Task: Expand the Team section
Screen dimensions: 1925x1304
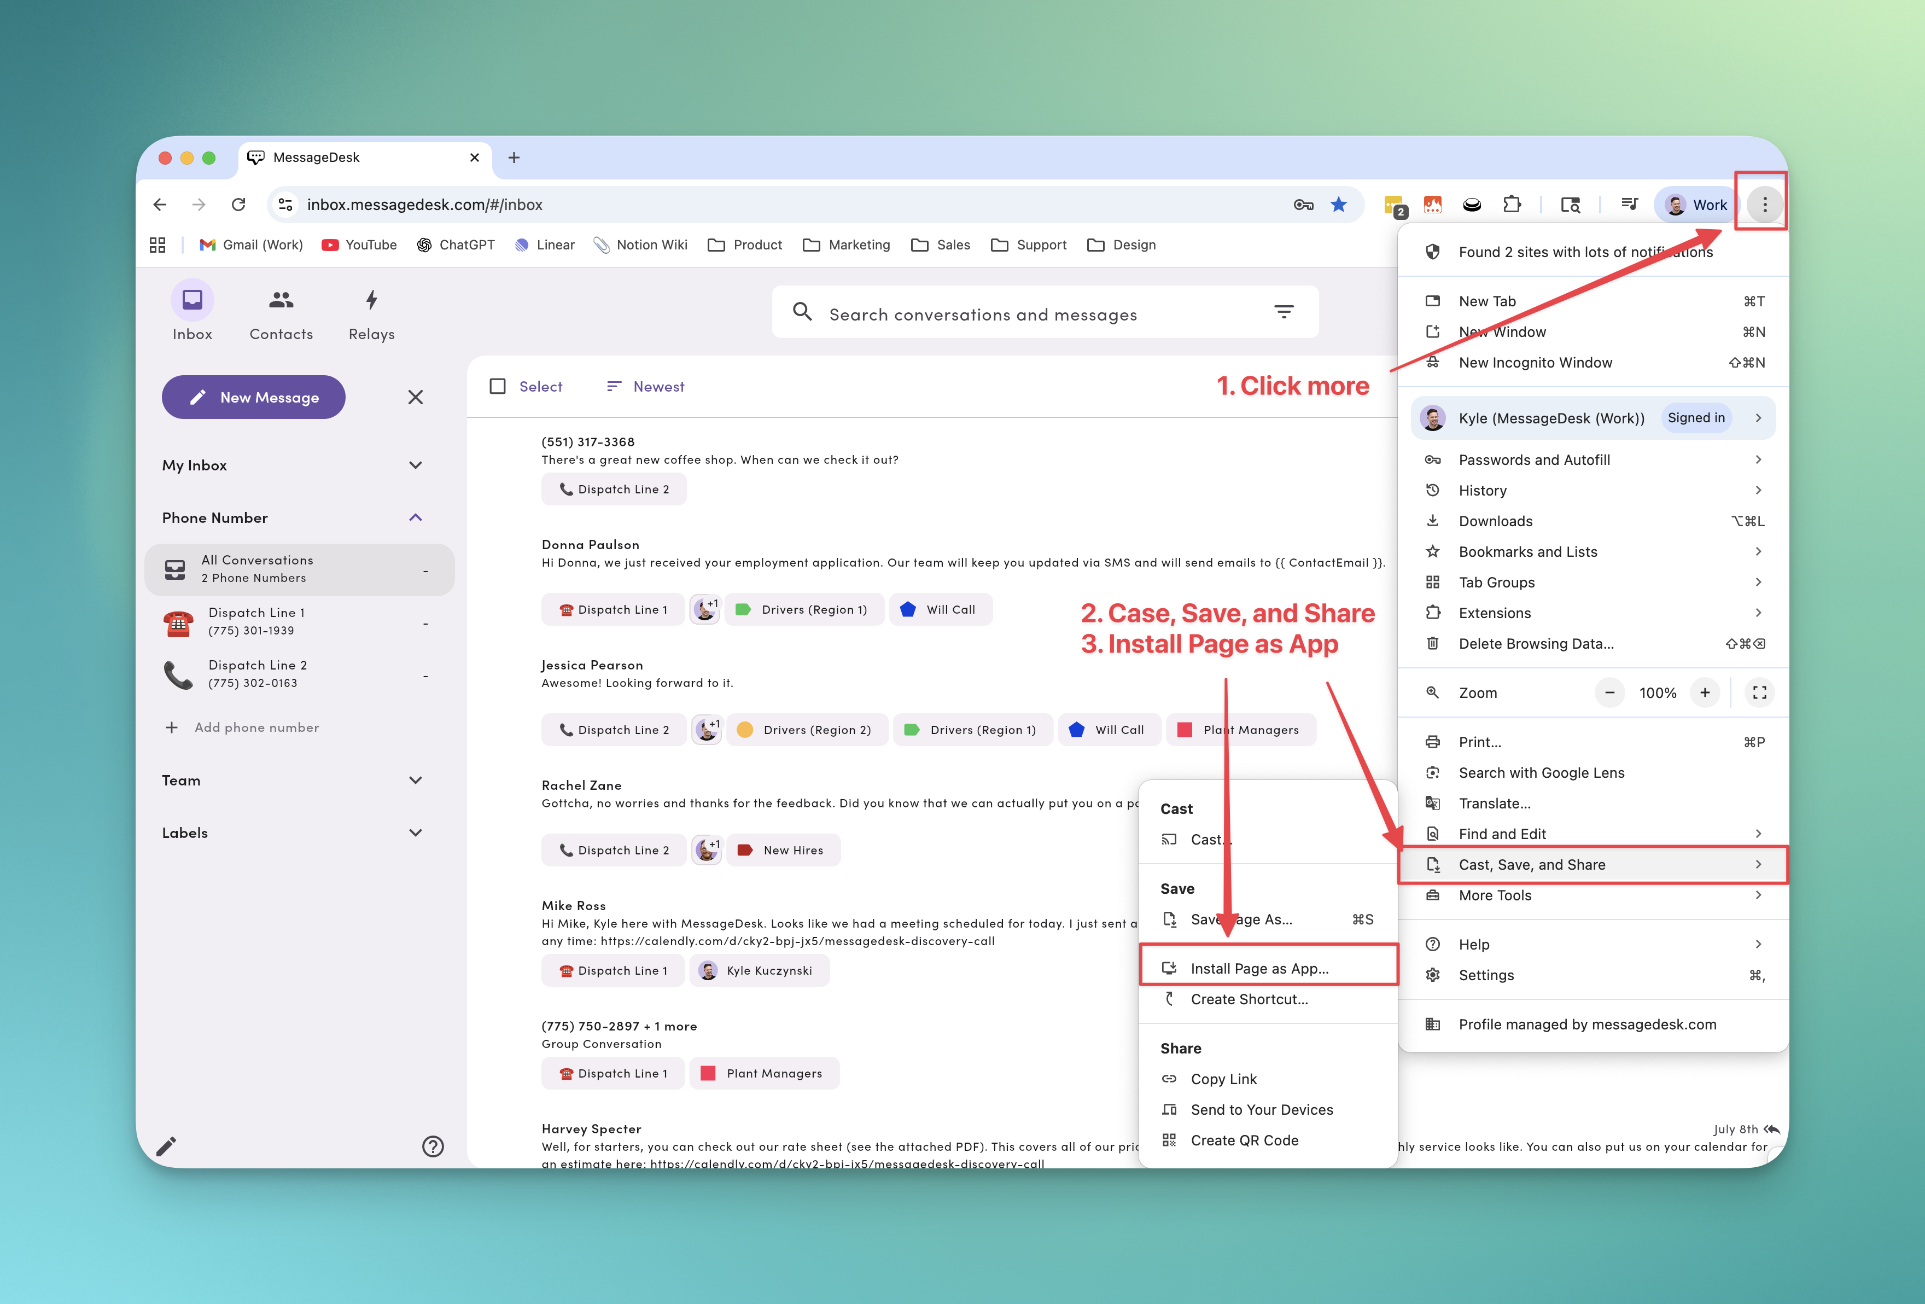Action: pyautogui.click(x=416, y=779)
